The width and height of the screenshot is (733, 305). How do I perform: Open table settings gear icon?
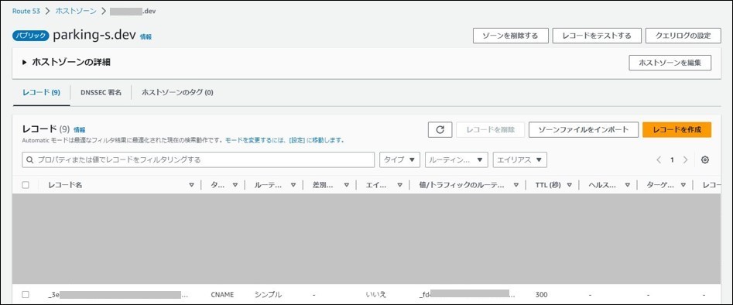[x=705, y=160]
